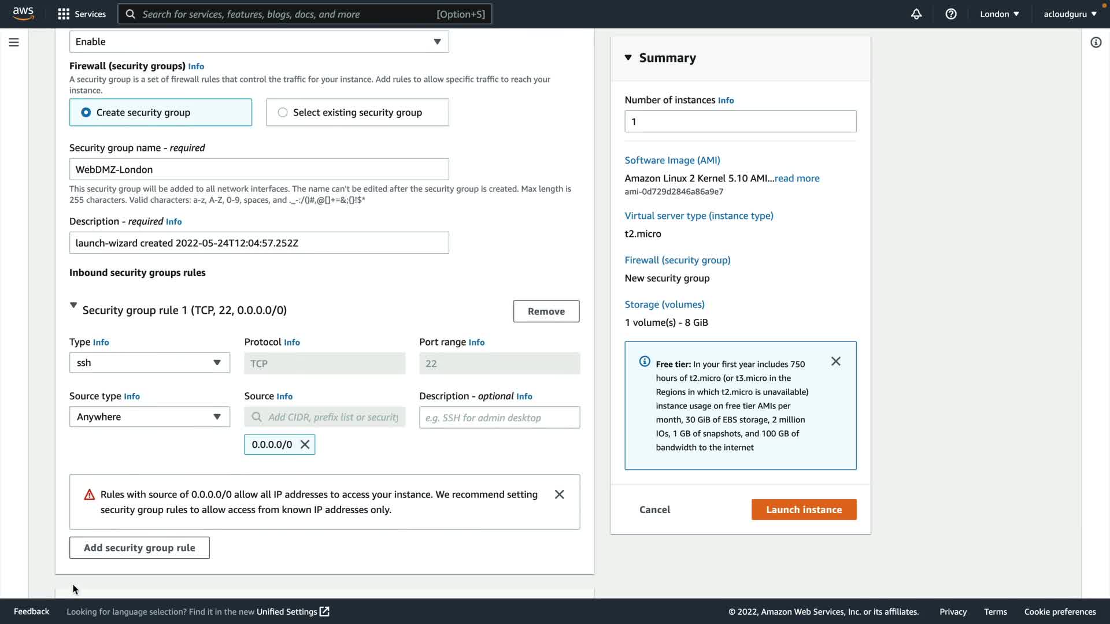Click the Security group name field
Image resolution: width=1110 pixels, height=624 pixels.
pyautogui.click(x=259, y=169)
